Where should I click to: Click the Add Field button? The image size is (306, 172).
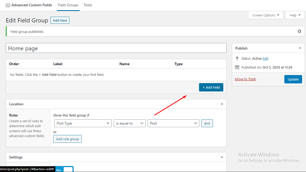pyautogui.click(x=211, y=87)
